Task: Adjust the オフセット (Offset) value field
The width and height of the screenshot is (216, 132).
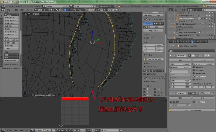Action: 203,64
